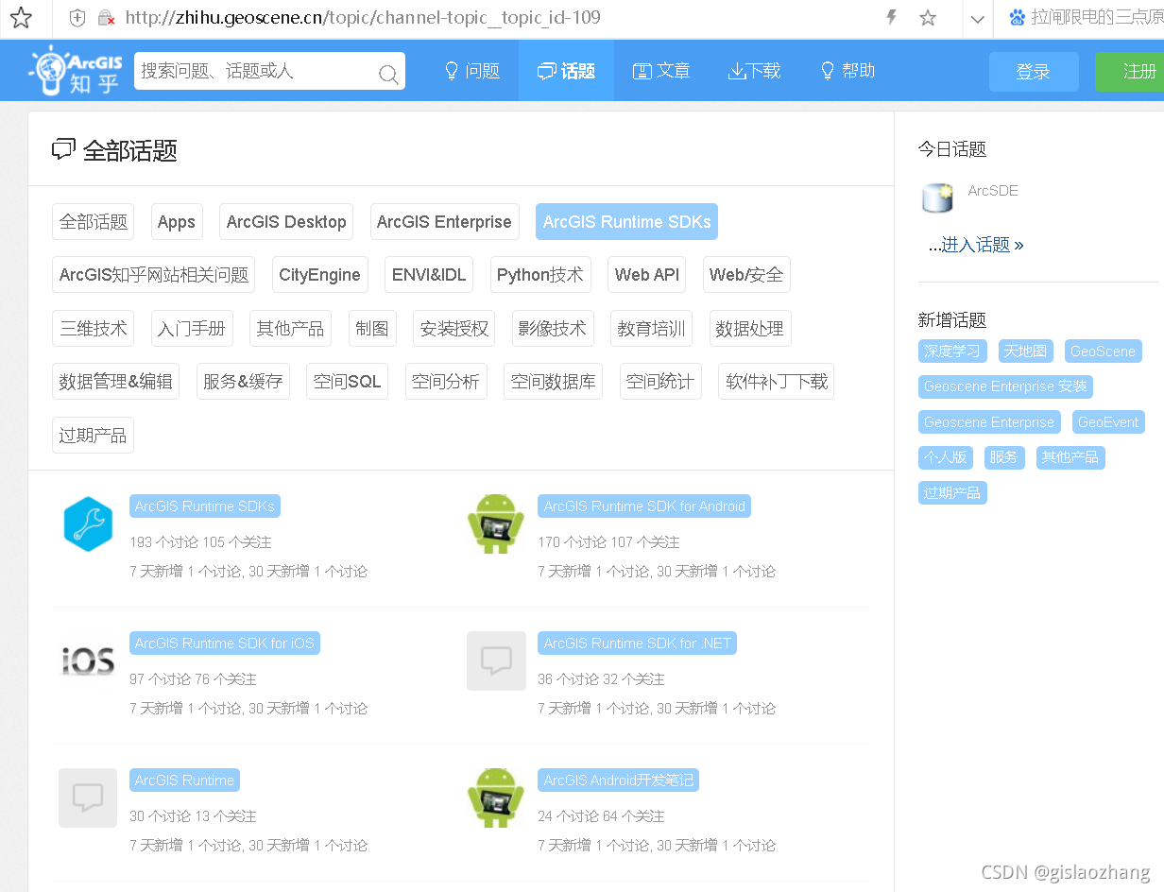Select the 服务&缓存 category filter
This screenshot has width=1164, height=892.
click(x=243, y=382)
